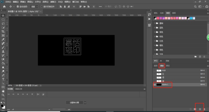The height and width of the screenshot is (112, 209).
Task: Select the Horizontal Type tool
Action: click(3, 79)
